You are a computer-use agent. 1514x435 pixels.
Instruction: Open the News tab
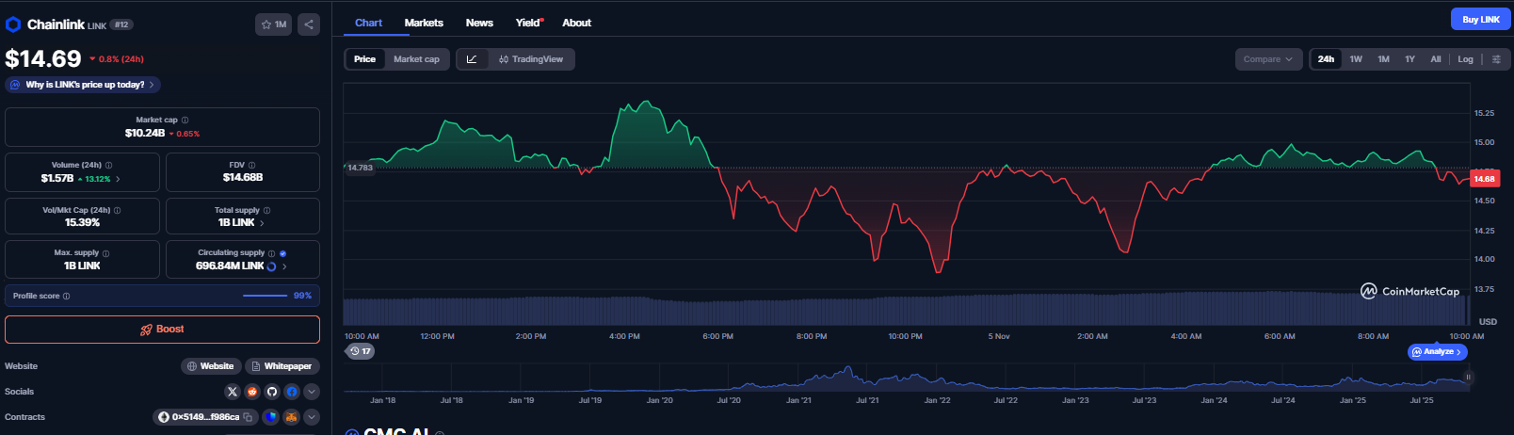click(x=479, y=23)
